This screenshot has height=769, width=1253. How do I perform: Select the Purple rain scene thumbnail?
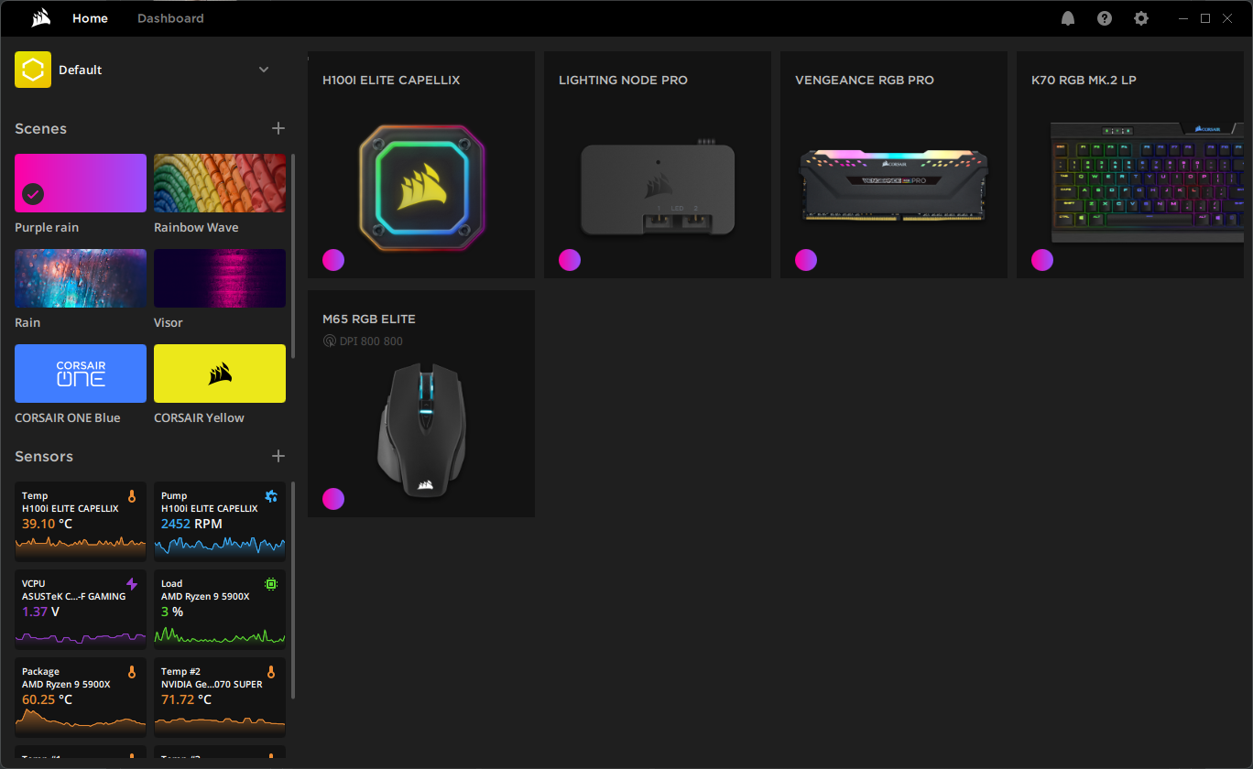pos(81,183)
